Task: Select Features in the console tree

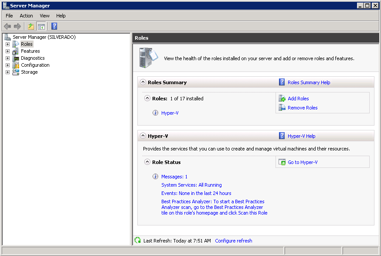Action: pos(31,51)
